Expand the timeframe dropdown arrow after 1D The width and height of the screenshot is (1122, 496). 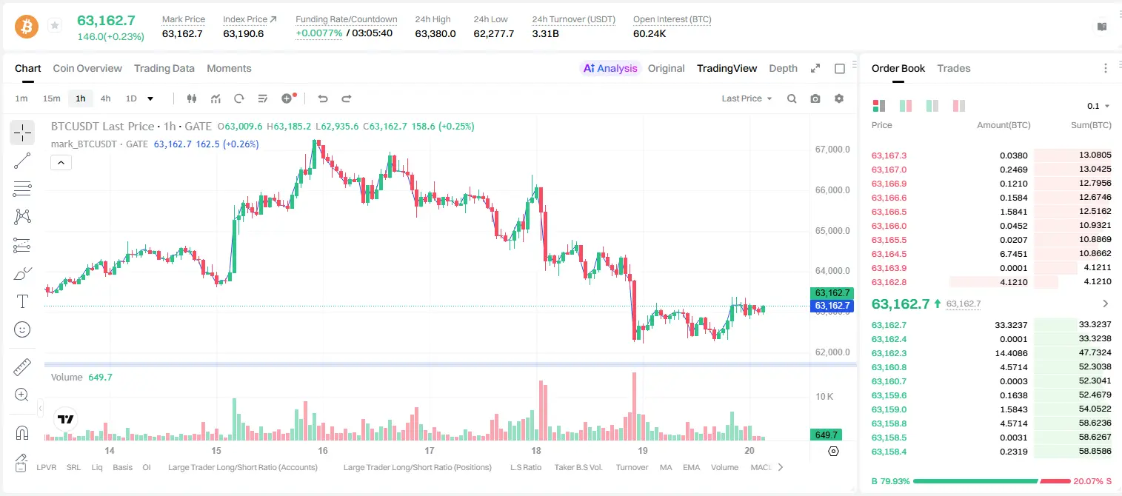[x=150, y=98]
